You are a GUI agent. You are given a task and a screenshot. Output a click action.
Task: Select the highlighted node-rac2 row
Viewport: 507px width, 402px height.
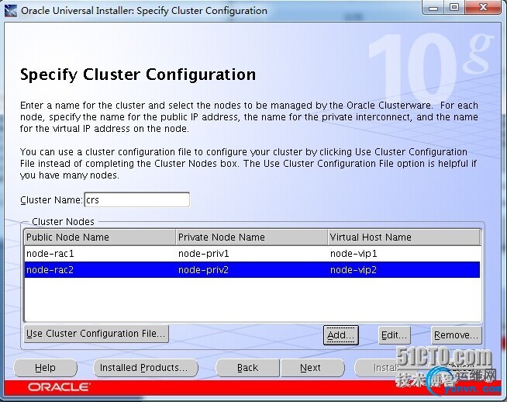point(53,270)
